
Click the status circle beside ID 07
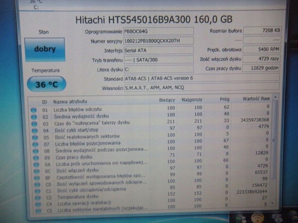click(x=35, y=144)
